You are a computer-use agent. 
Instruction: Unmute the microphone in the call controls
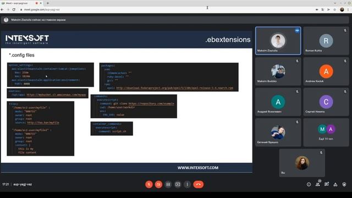point(149,184)
